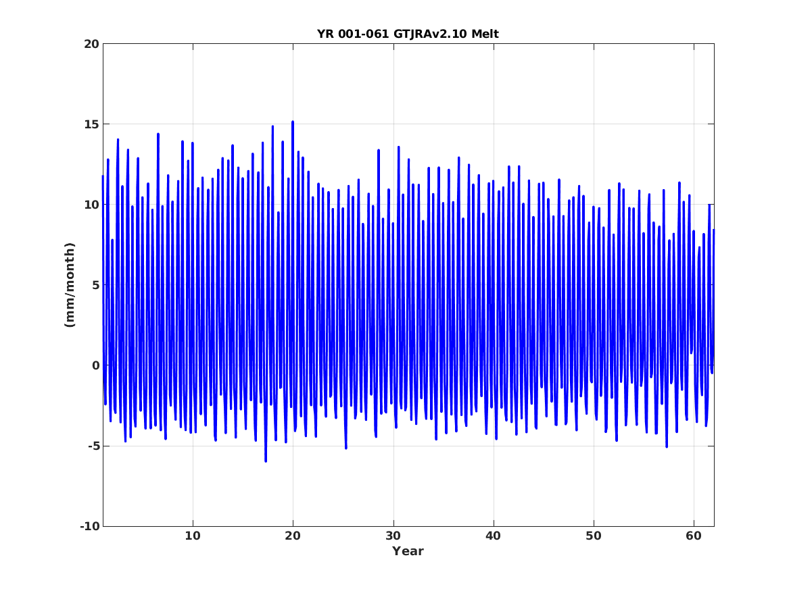The width and height of the screenshot is (789, 591).
Task: Click the 'Year' x-axis label
Action: click(x=408, y=551)
